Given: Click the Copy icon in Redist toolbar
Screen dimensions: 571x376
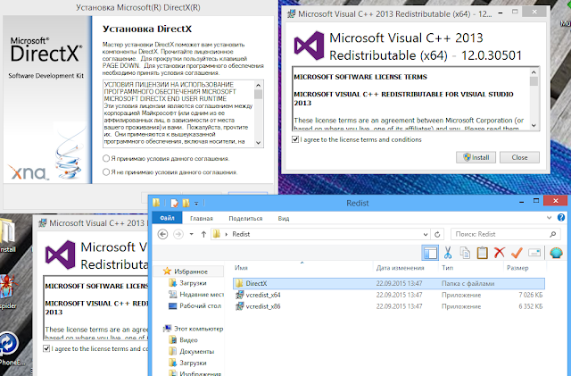Looking at the screenshot, I should click(x=465, y=253).
